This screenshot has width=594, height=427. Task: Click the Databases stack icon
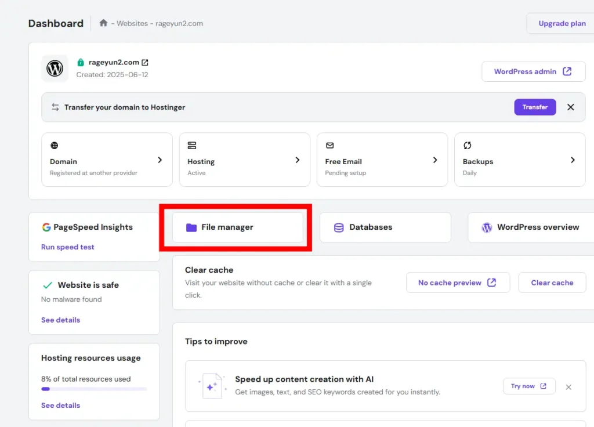339,227
